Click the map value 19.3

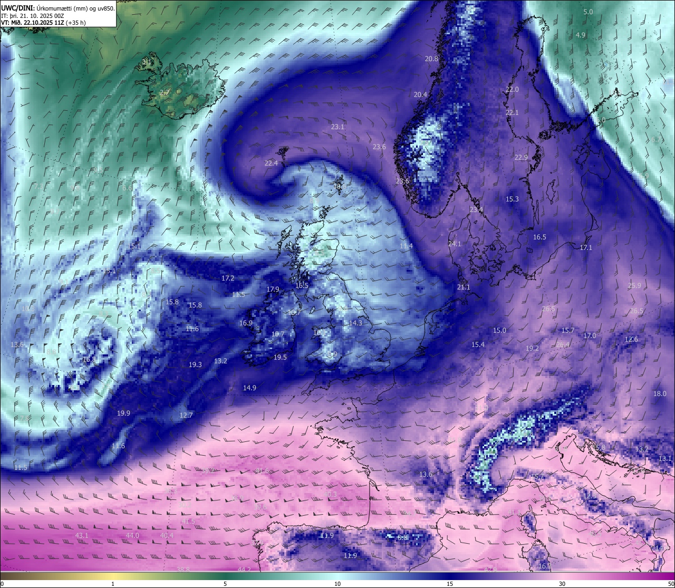point(195,364)
